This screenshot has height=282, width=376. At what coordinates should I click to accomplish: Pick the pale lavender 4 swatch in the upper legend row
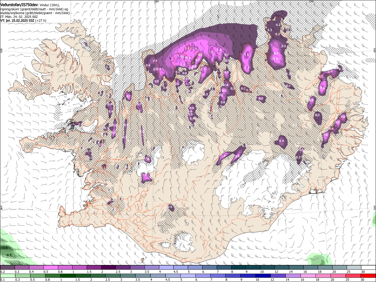click(x=166, y=268)
